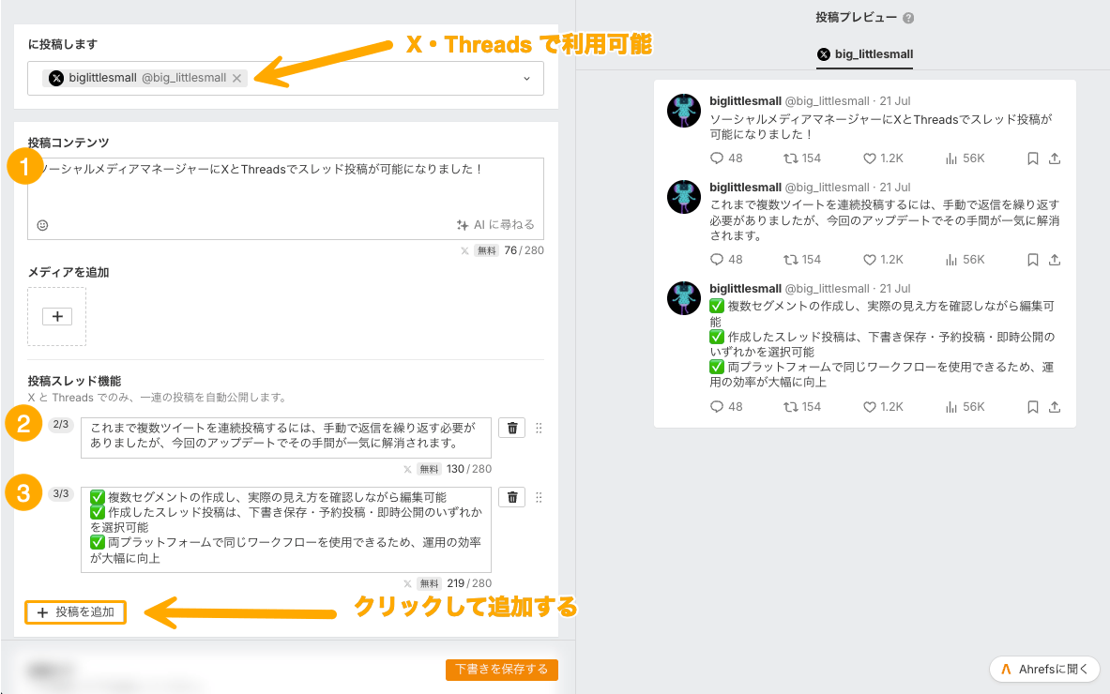Click the 3/3 segment number badge
The image size is (1110, 694).
click(x=61, y=494)
